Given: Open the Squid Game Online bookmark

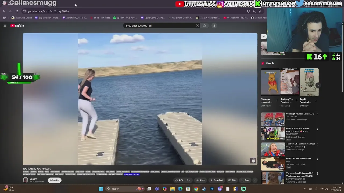Looking at the screenshot, I should click(153, 18).
